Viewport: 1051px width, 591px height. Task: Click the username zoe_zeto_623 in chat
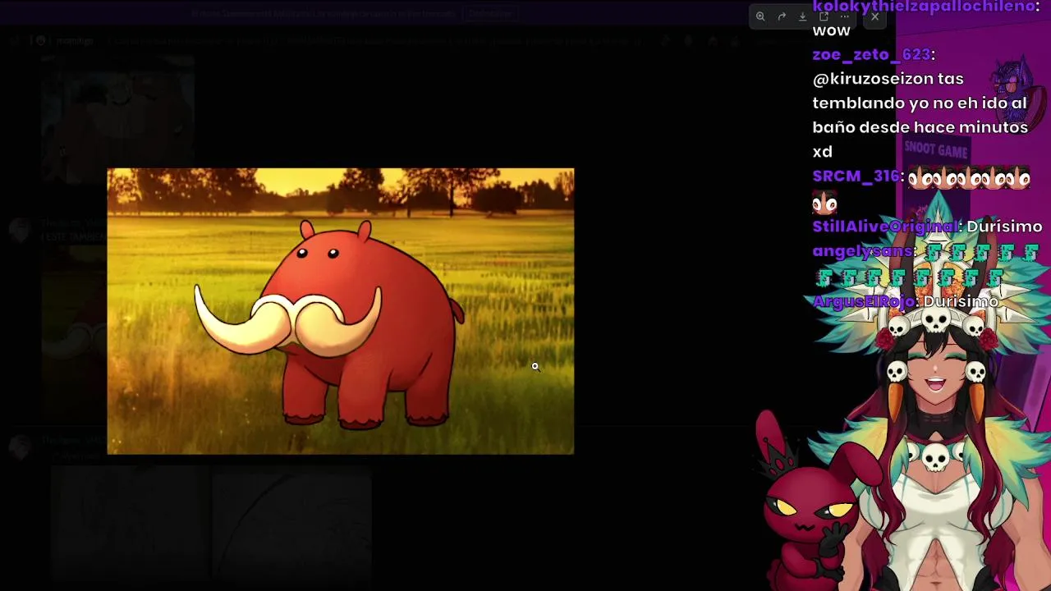coord(871,54)
